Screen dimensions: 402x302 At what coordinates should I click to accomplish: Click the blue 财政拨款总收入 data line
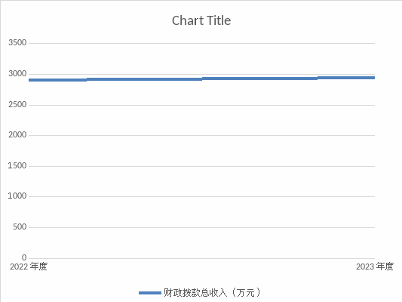click(202, 79)
